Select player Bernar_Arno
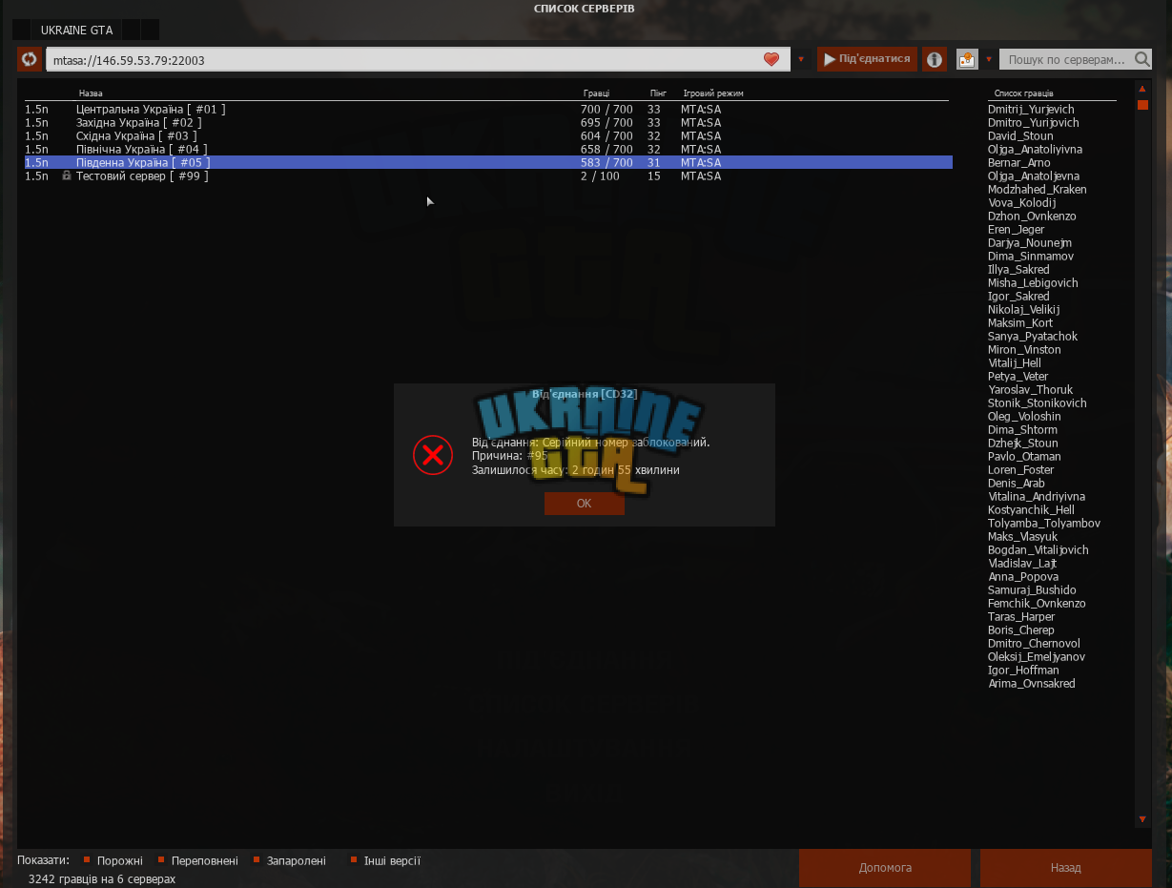The height and width of the screenshot is (888, 1172). [x=1019, y=163]
